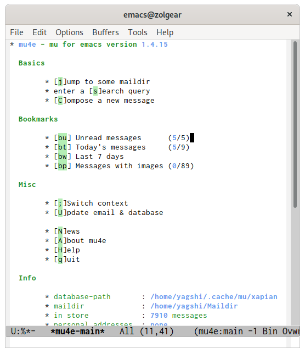Click the *mu4e-main* buffer name in mode line
This screenshot has height=353, width=305.
tap(78, 332)
